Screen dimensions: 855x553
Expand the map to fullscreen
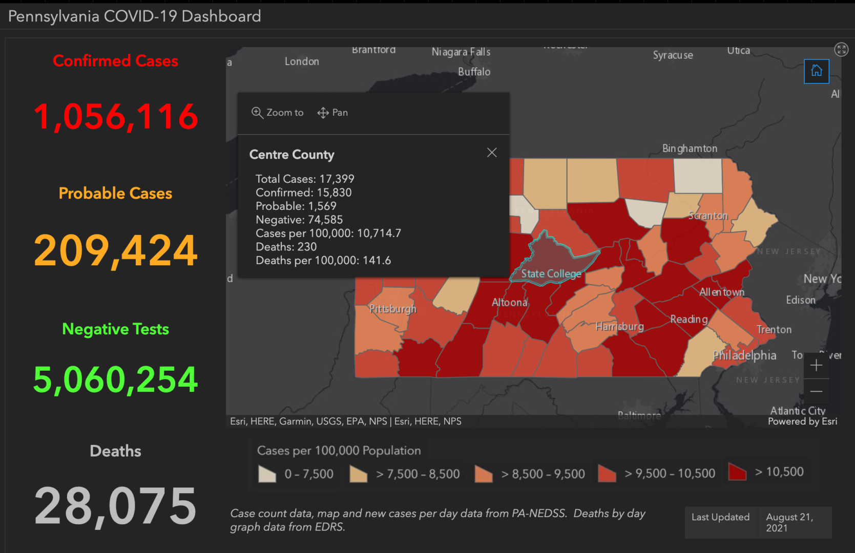coord(841,49)
